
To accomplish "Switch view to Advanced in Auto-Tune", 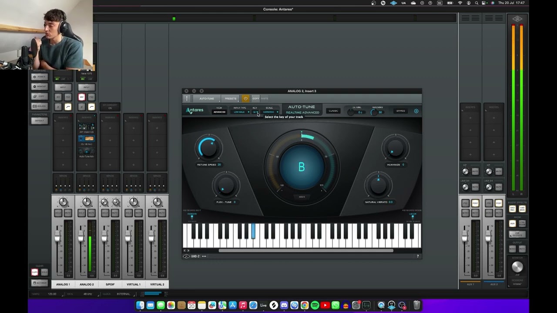I will click(x=219, y=112).
